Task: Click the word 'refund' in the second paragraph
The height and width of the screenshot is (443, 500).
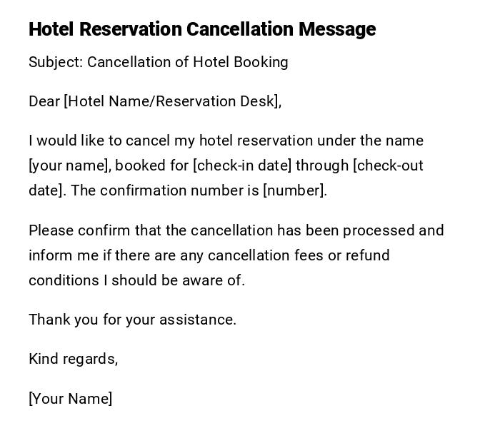Action: [368, 255]
